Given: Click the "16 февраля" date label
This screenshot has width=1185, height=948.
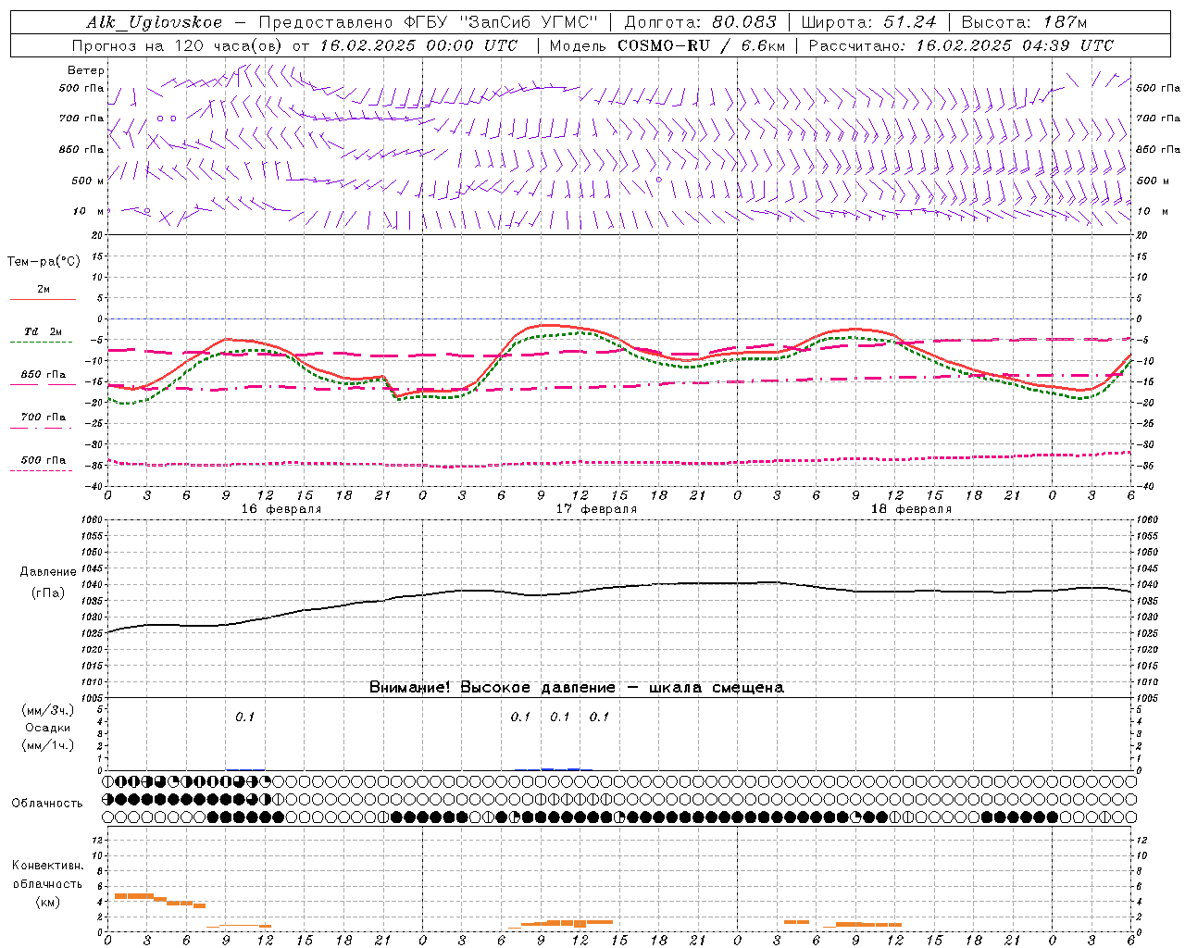Looking at the screenshot, I should pyautogui.click(x=281, y=509).
